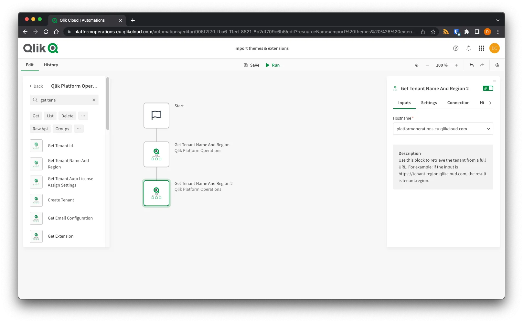Reveal hidden panel tabs with the chevron

pyautogui.click(x=490, y=102)
